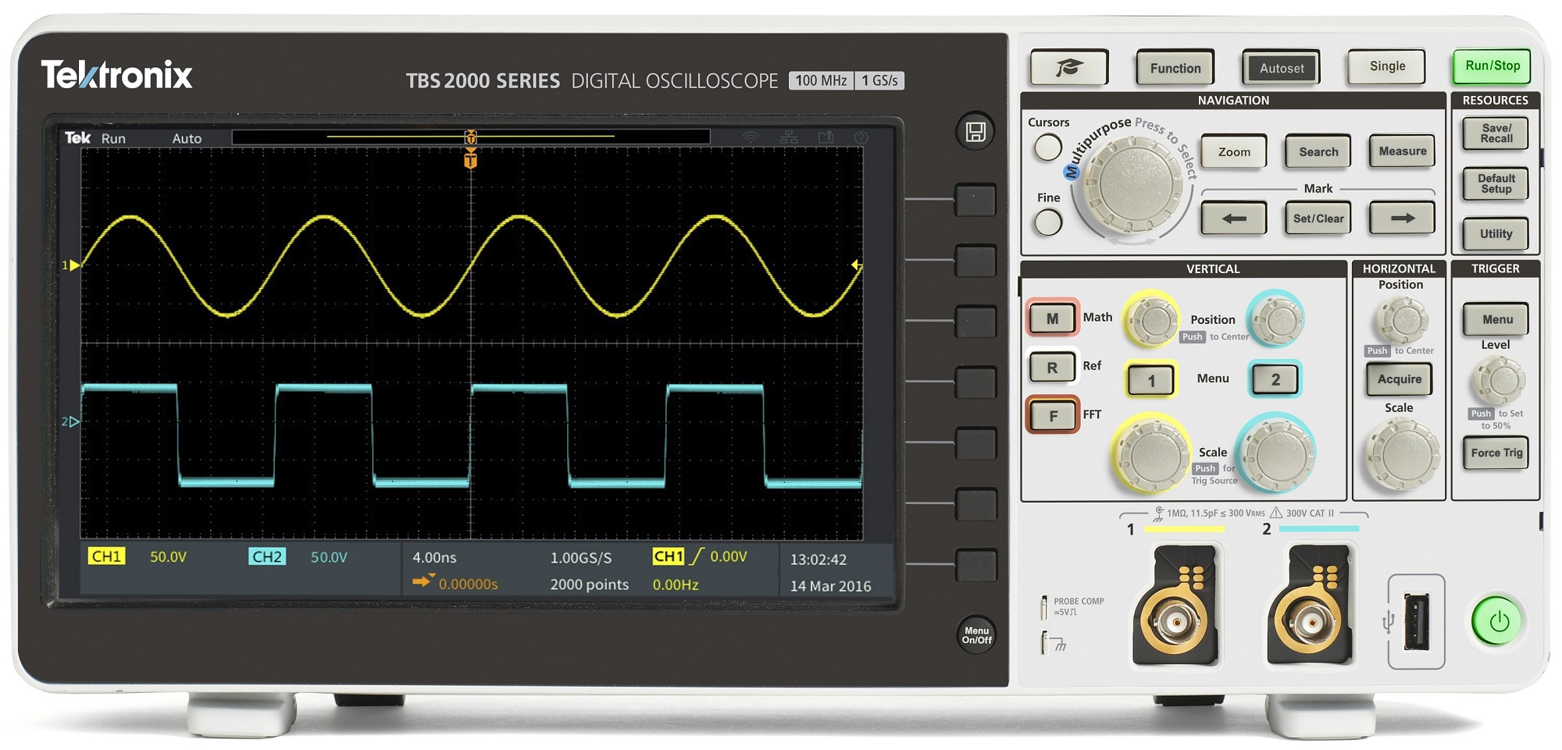
Task: Click the bezel button beside the screen bottom
Action: point(976,566)
